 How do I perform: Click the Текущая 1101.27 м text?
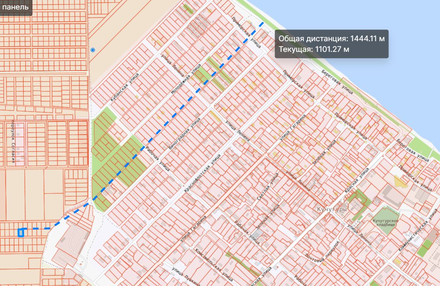(x=314, y=49)
